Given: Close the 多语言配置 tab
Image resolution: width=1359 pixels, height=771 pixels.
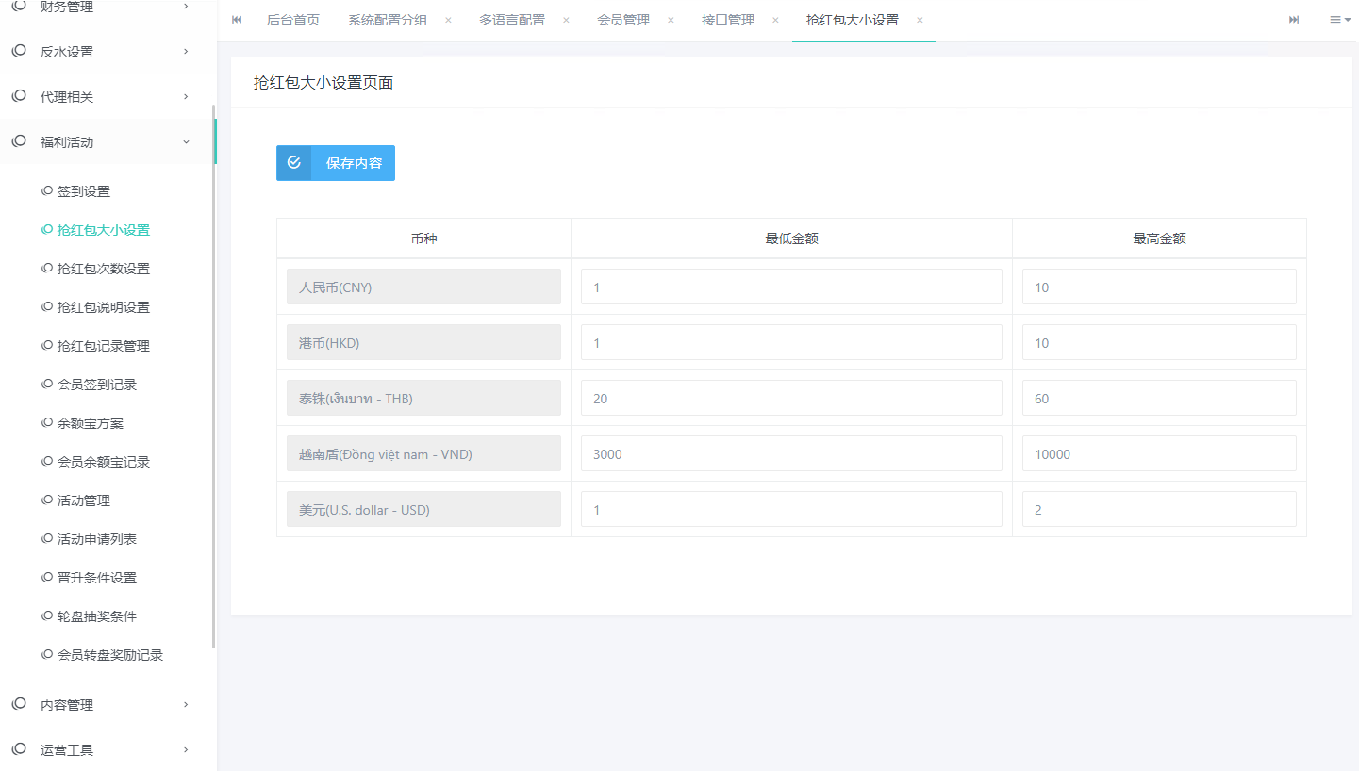Looking at the screenshot, I should point(566,20).
